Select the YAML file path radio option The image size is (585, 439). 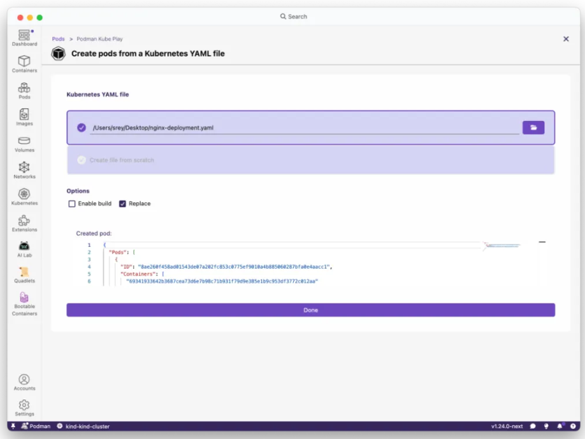pyautogui.click(x=81, y=128)
